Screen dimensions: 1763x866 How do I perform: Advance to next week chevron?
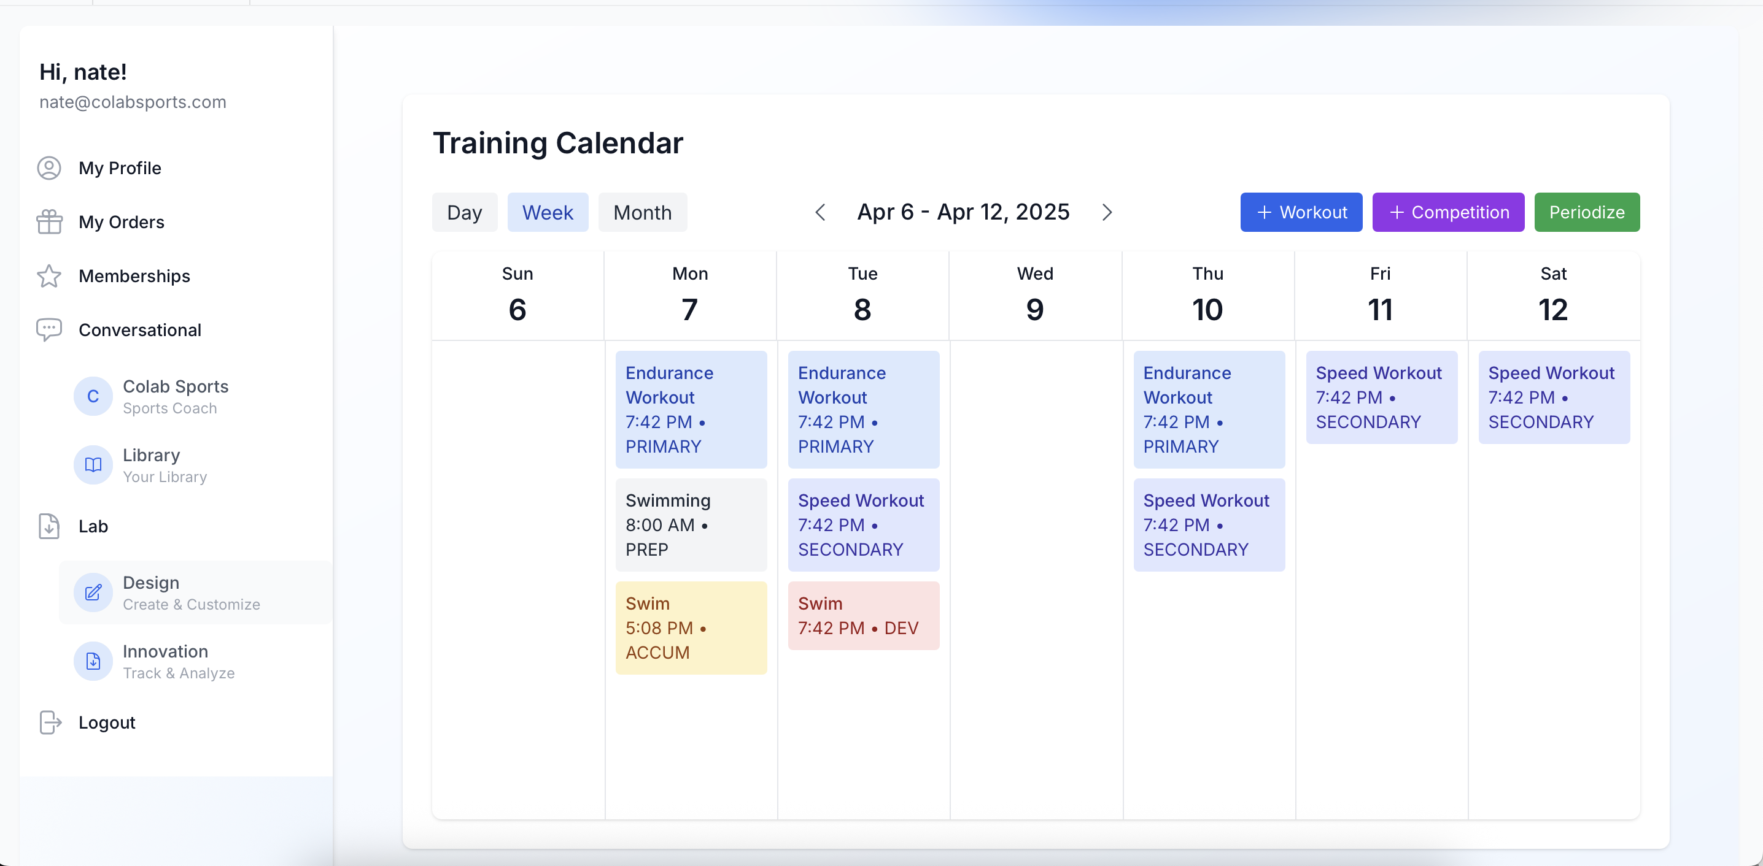[1107, 213]
